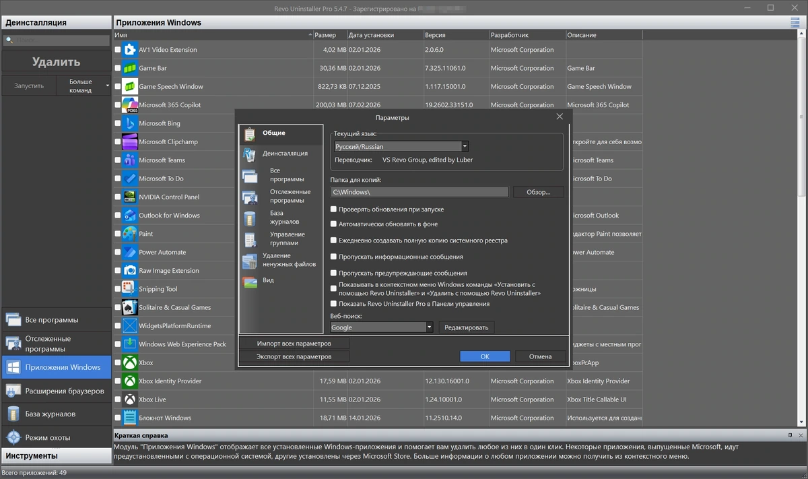Click Импорт всех параметров button
This screenshot has width=808, height=479.
(294, 344)
